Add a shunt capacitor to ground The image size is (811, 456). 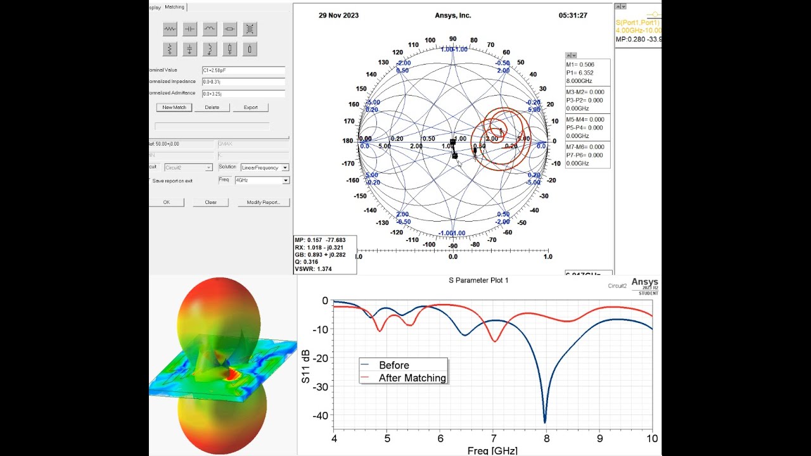click(189, 49)
